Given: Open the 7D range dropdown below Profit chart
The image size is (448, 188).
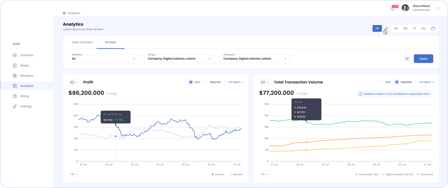Looking at the screenshot, I should click(x=74, y=174).
